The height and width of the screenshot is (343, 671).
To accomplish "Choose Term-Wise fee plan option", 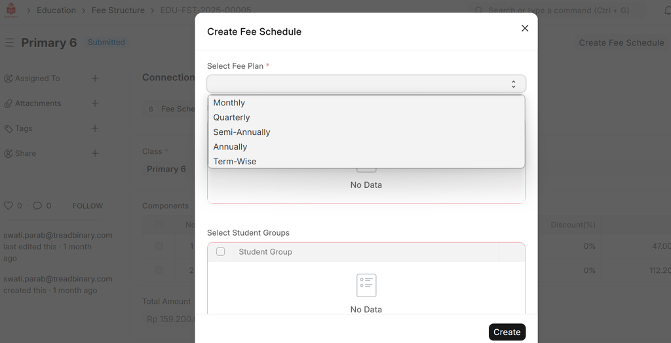I will [x=235, y=161].
